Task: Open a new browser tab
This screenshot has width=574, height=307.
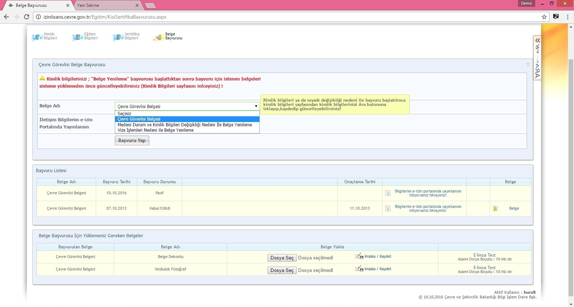Action: 150,5
